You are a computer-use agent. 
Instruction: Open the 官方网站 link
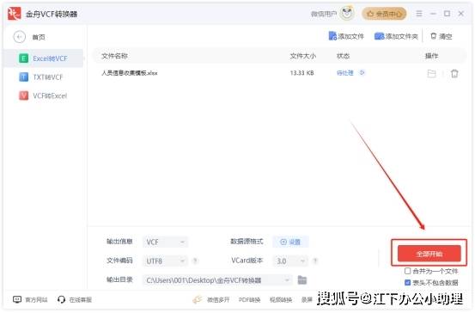(36, 300)
